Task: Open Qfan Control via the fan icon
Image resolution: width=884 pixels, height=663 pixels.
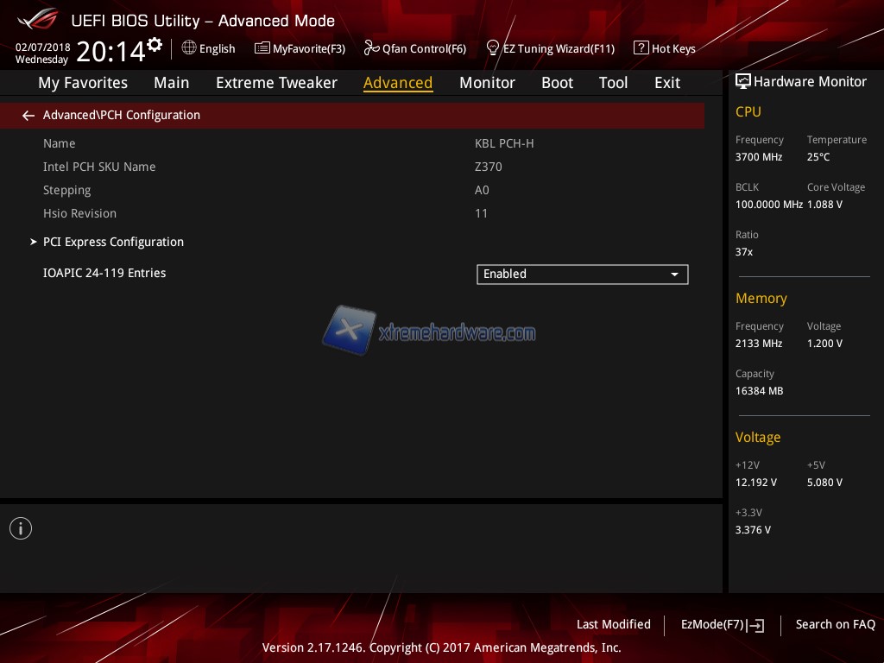Action: (x=372, y=48)
